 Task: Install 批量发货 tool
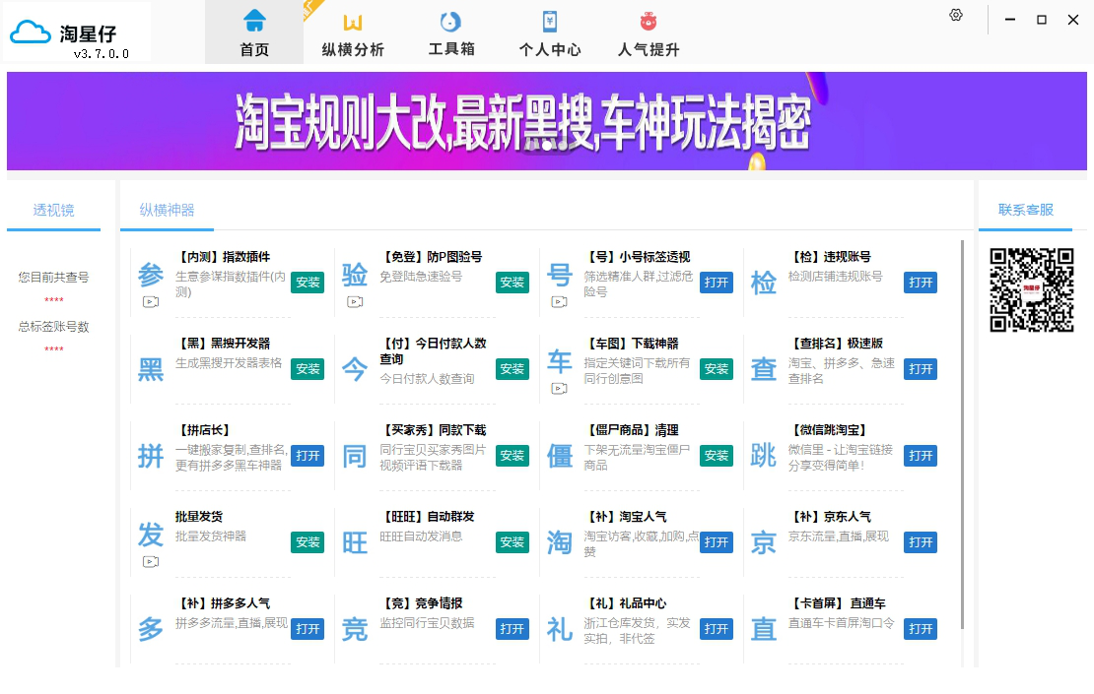click(x=308, y=542)
